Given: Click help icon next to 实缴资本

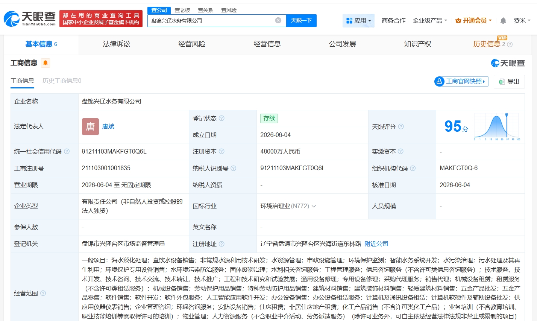Looking at the screenshot, I should click(x=400, y=151).
